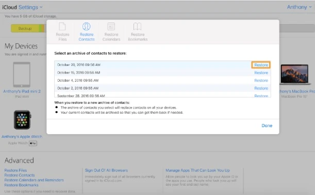Restore the October 2, 2016 contacts archive
The width and height of the screenshot is (315, 195).
click(x=261, y=88)
